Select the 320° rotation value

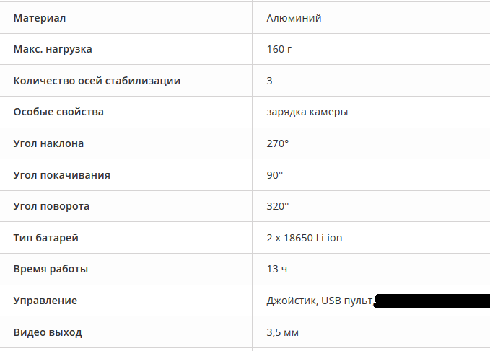click(x=278, y=206)
